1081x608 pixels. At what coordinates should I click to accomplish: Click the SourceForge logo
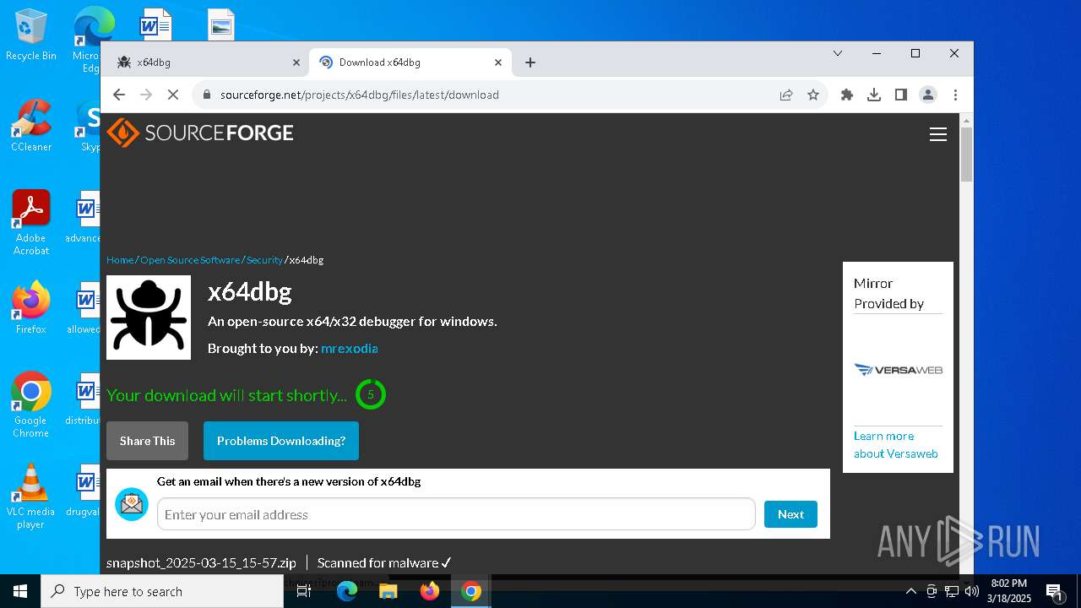200,133
